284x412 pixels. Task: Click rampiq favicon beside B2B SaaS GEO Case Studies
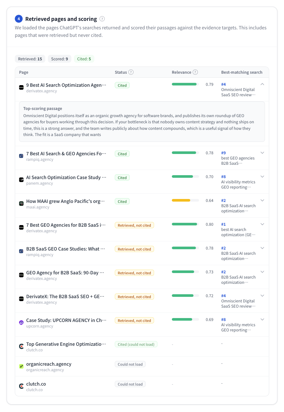[21, 251]
